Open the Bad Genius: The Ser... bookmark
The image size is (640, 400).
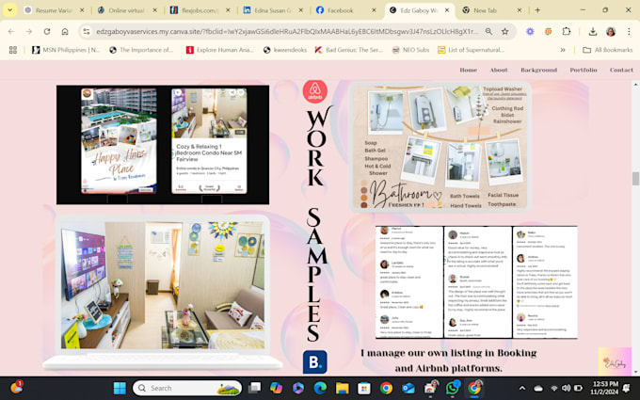(x=348, y=50)
